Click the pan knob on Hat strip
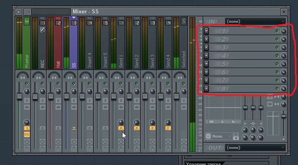The width and height of the screenshot is (298, 165). click(58, 91)
